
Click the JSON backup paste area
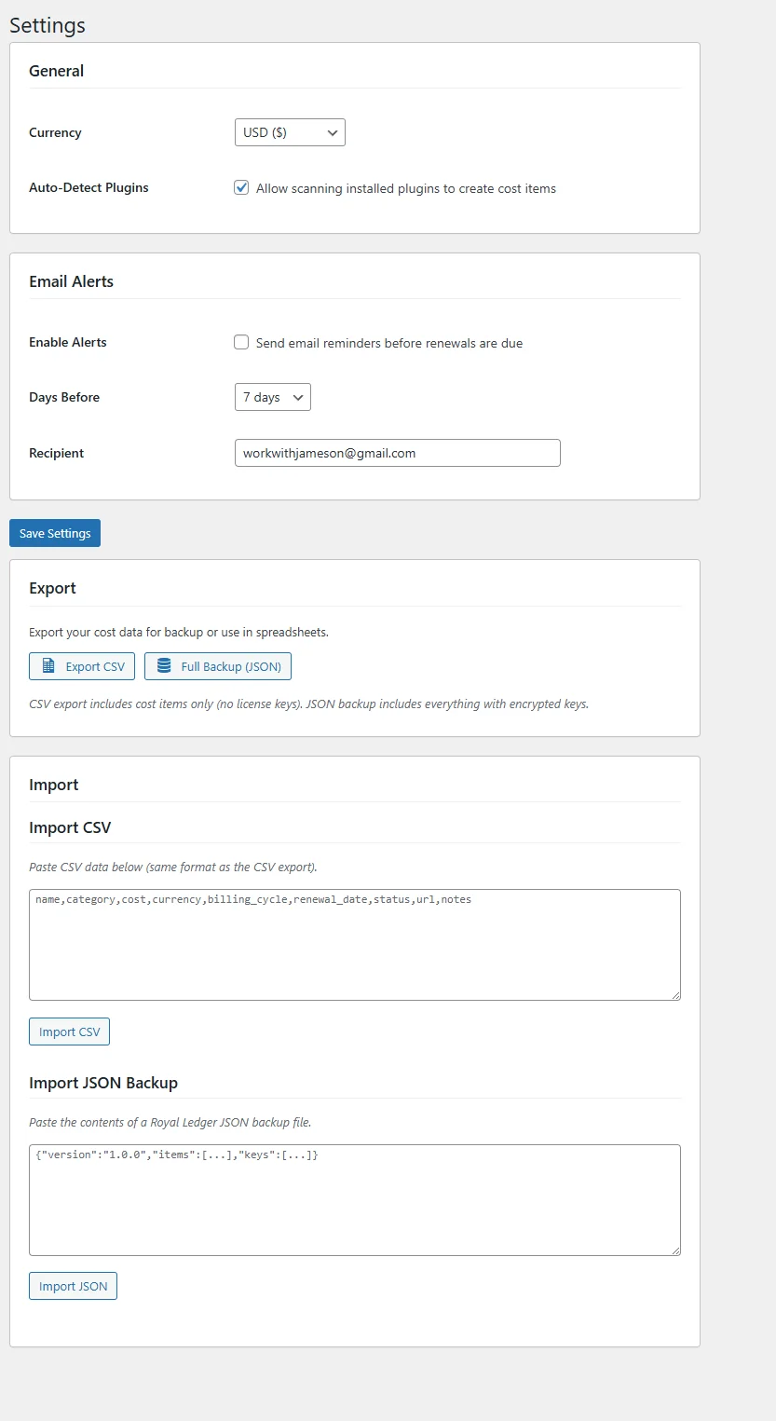pos(354,1199)
